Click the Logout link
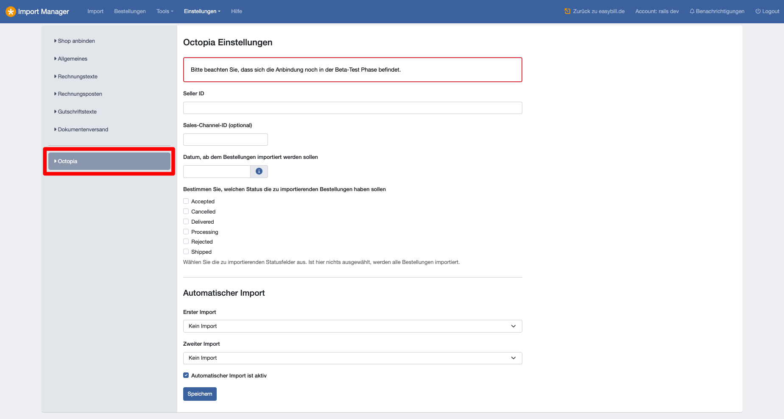 (x=770, y=11)
